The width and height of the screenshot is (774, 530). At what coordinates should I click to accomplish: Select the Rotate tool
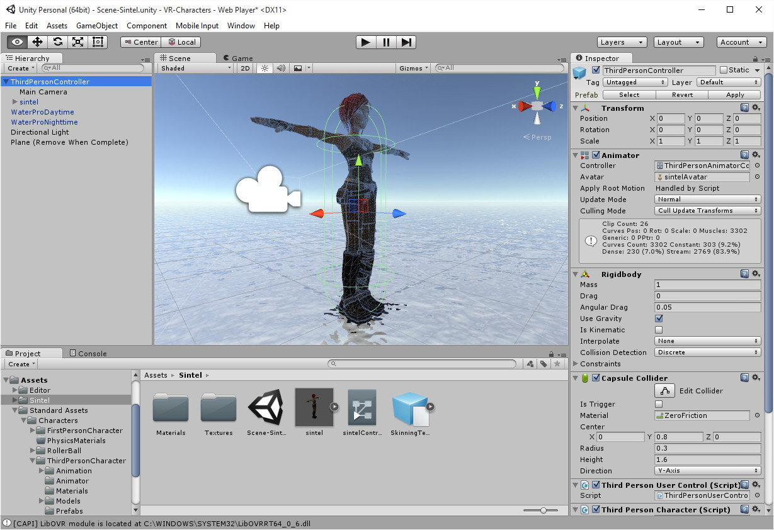tap(57, 42)
